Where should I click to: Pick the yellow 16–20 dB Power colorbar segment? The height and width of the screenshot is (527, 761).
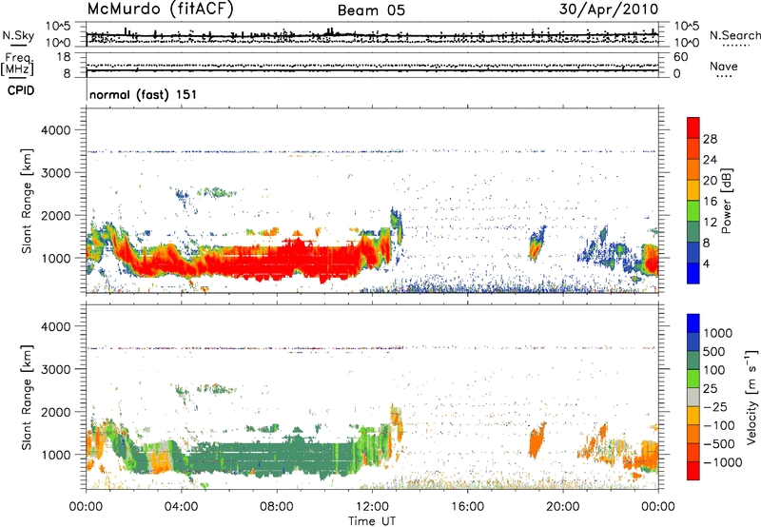coord(693,190)
